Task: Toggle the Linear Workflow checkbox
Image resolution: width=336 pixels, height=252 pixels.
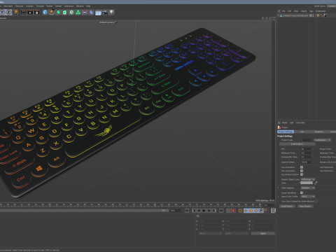Action: coord(302,192)
